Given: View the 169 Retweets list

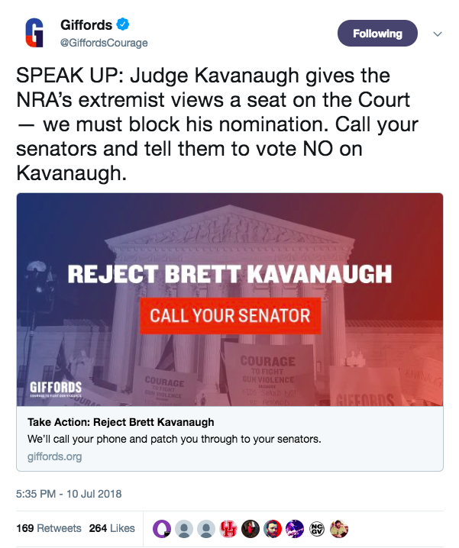Looking at the screenshot, I should (x=49, y=528).
